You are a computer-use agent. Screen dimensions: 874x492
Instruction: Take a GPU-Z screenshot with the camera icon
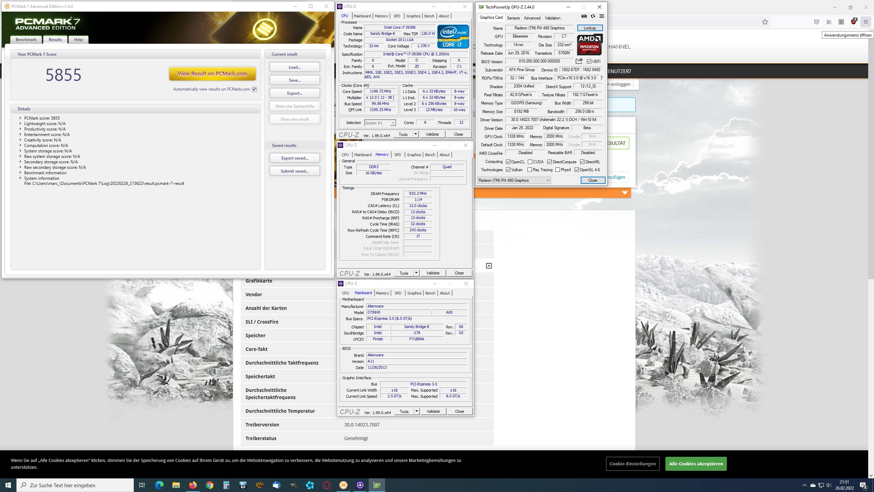[584, 16]
